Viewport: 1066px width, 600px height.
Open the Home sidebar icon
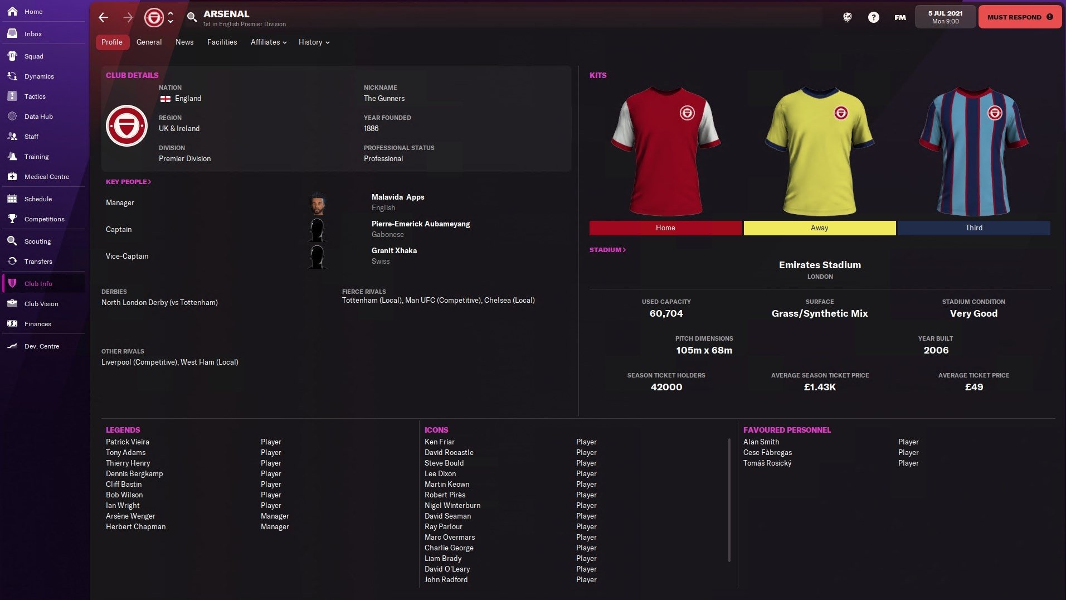pos(12,11)
